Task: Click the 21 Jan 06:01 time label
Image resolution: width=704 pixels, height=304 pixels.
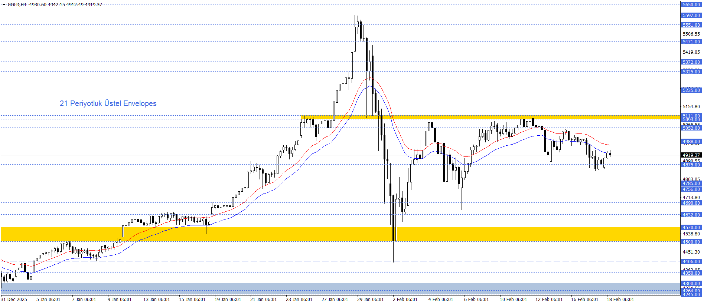Action: tap(263, 300)
